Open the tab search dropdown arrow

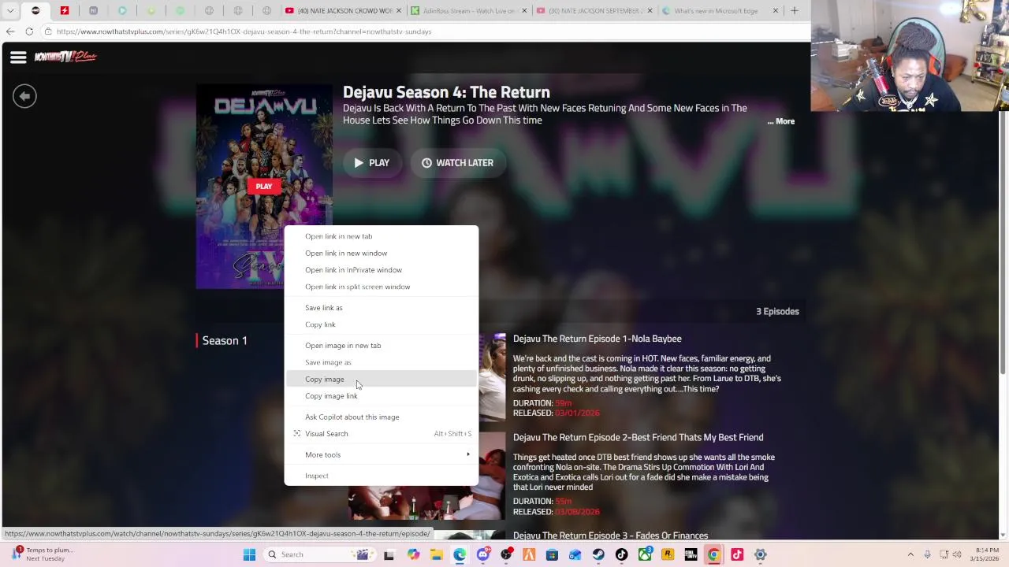(10, 10)
